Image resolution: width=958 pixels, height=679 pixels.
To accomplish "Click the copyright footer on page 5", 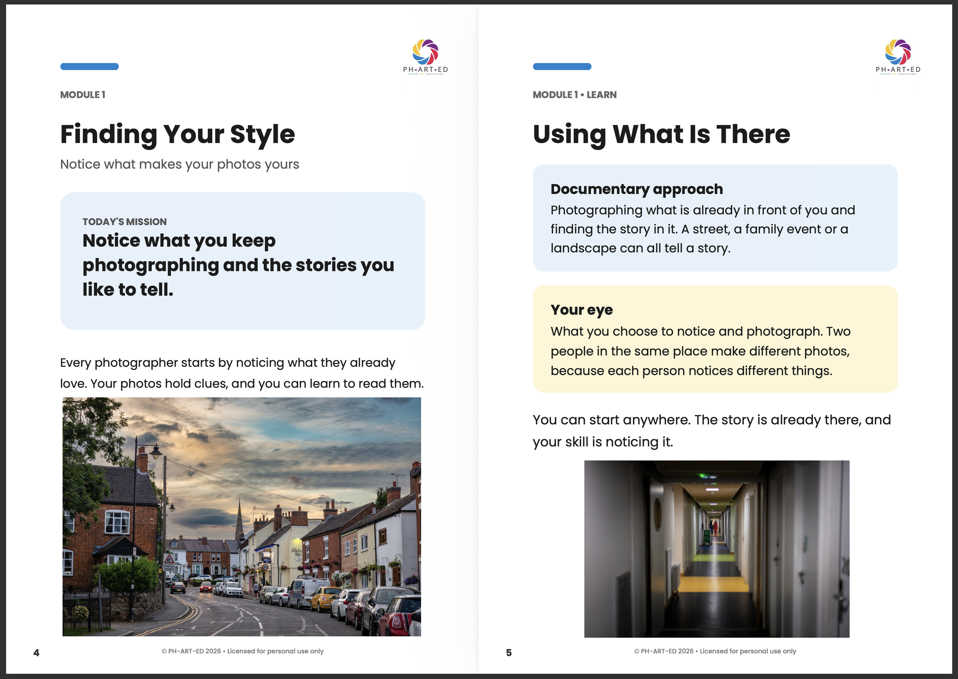I will tap(715, 651).
